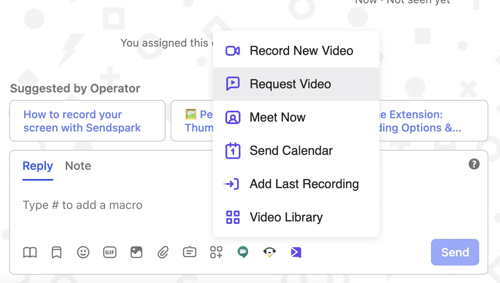Open the help question mark icon
This screenshot has width=500, height=283.
474,164
